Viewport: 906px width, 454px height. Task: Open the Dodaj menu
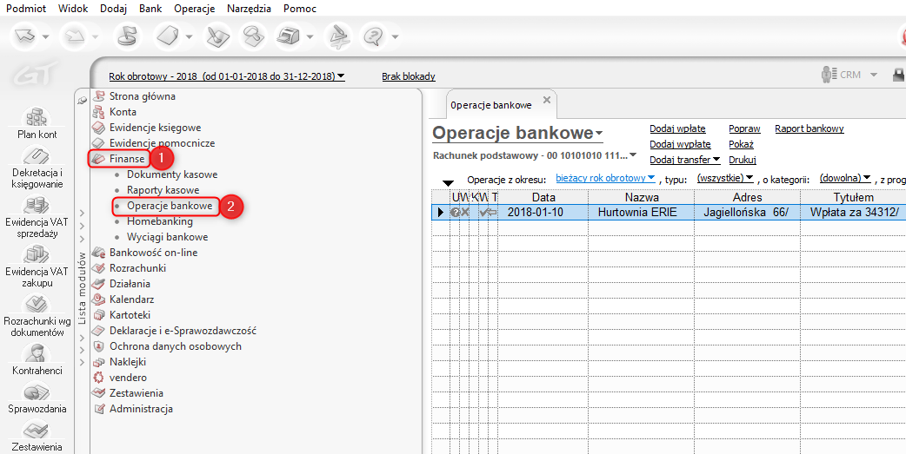click(112, 9)
